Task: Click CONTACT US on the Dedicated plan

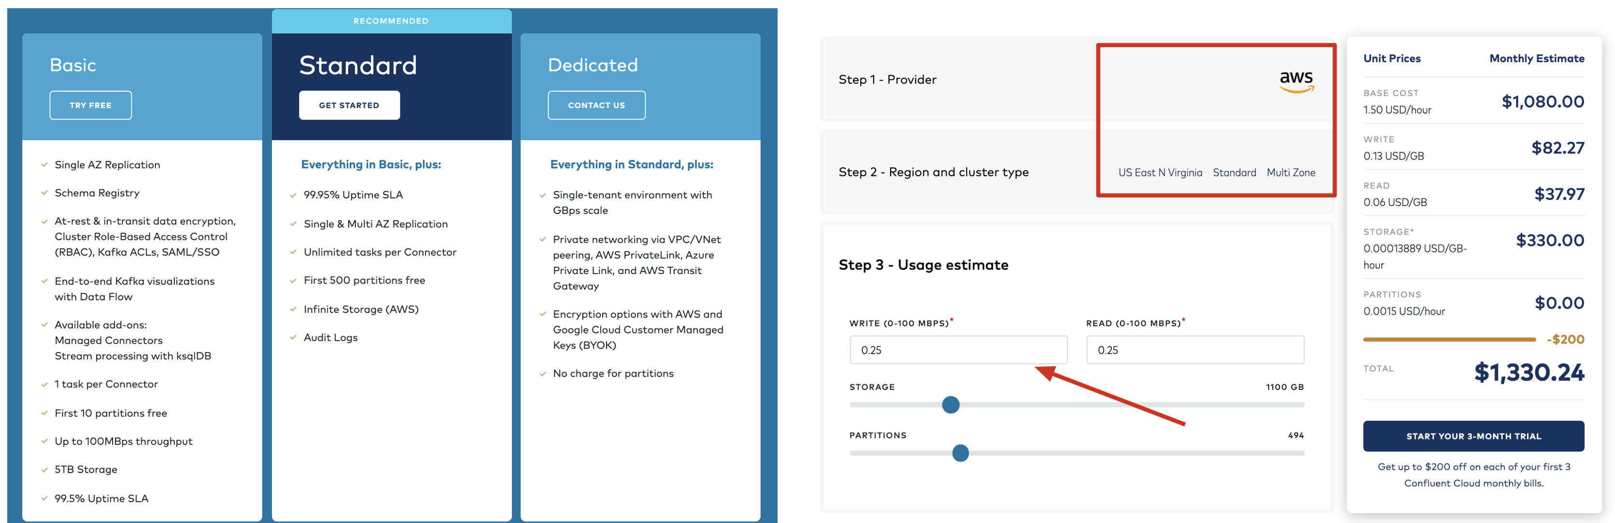Action: [x=596, y=105]
